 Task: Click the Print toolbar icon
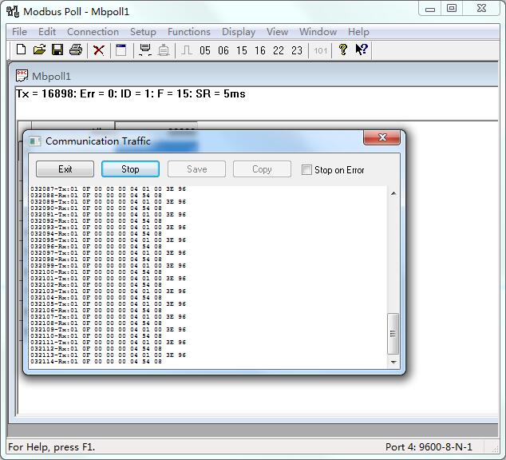(76, 50)
